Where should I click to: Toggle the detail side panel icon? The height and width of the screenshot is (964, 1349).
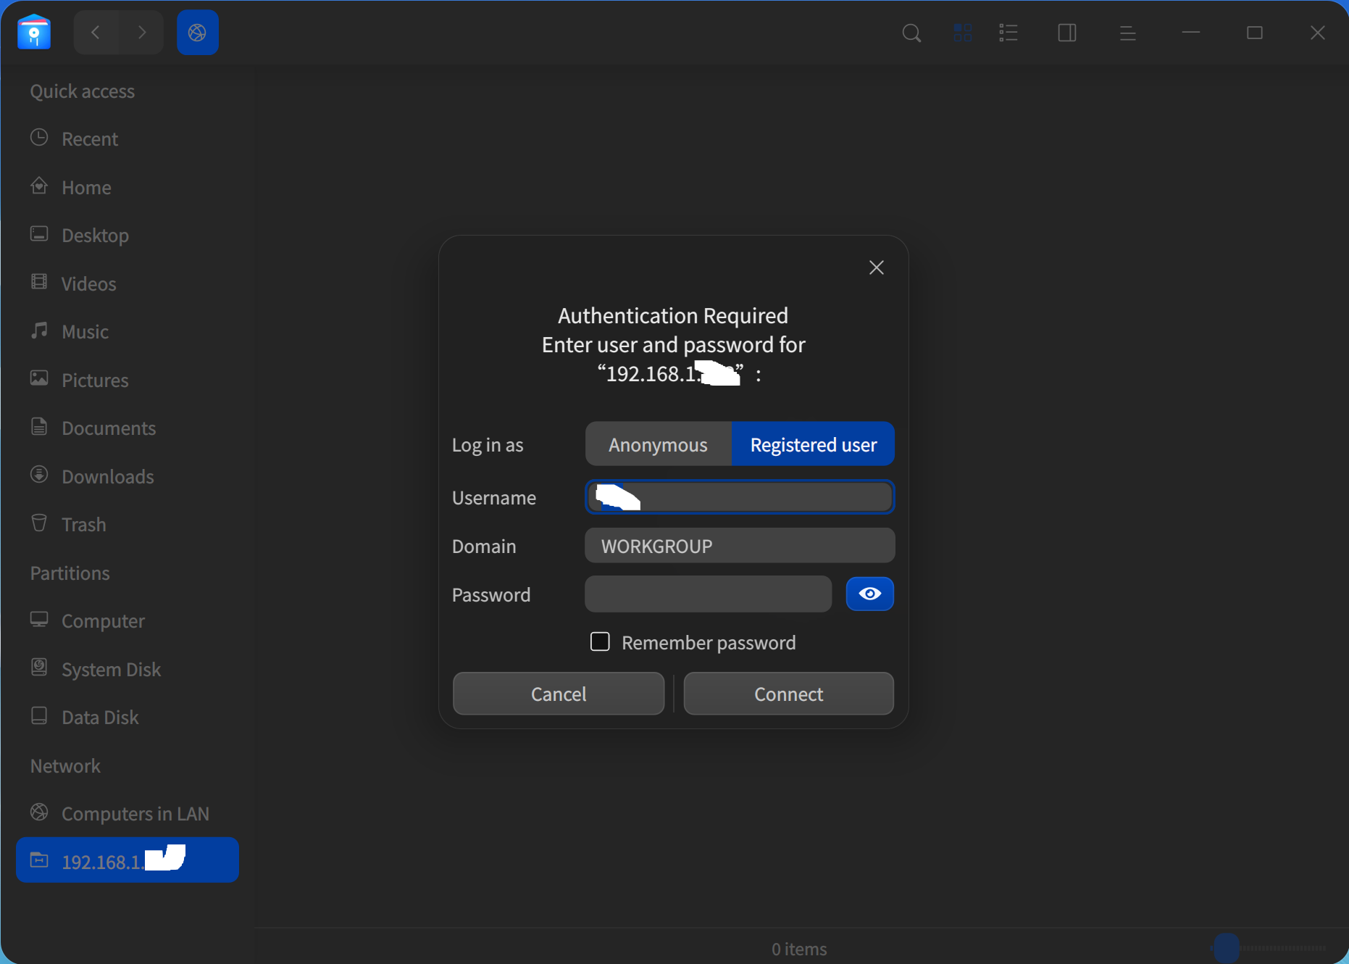1067,33
